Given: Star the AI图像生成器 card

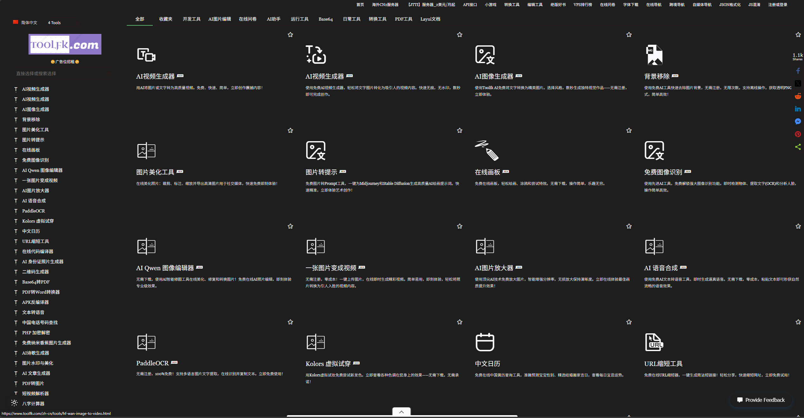Looking at the screenshot, I should pos(629,35).
